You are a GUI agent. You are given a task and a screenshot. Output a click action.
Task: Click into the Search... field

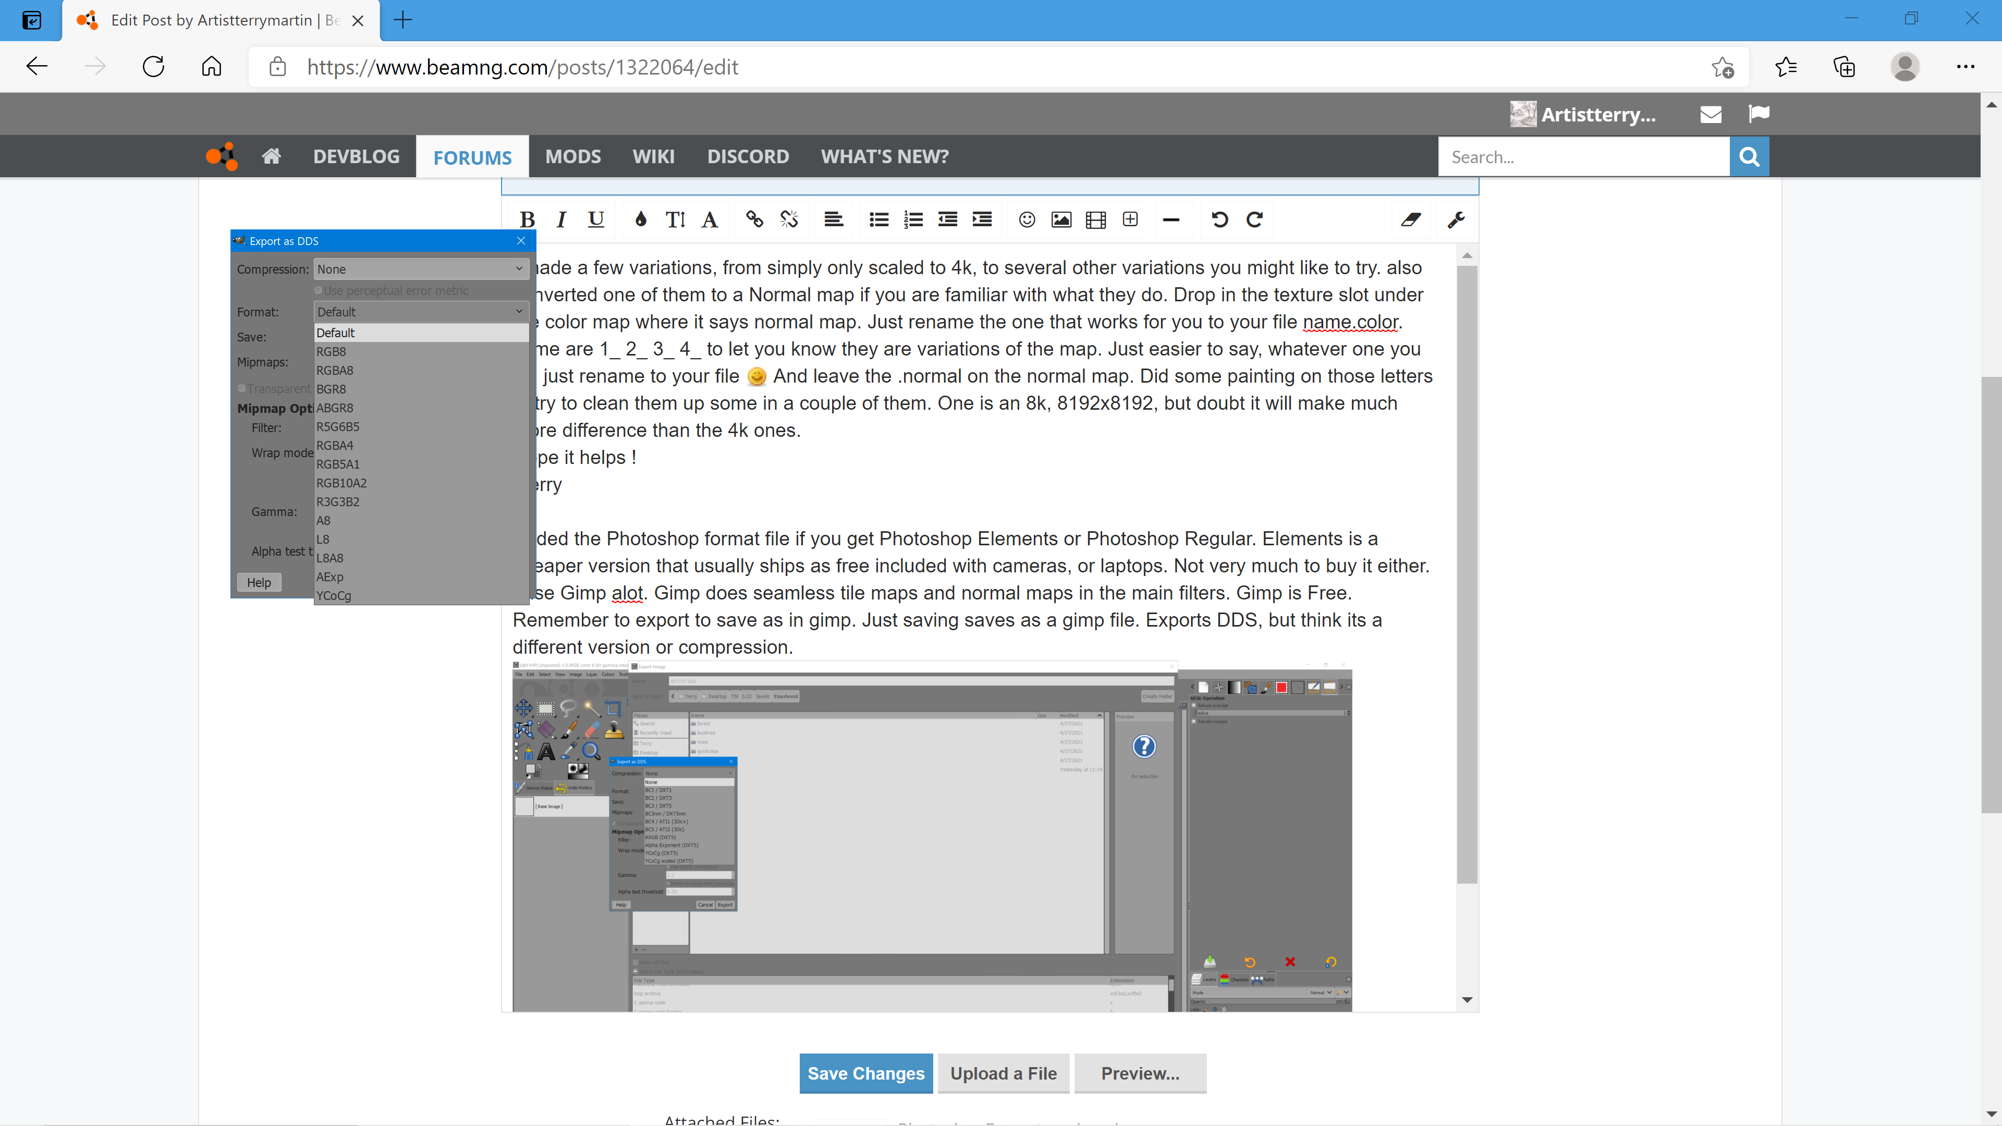[1583, 157]
